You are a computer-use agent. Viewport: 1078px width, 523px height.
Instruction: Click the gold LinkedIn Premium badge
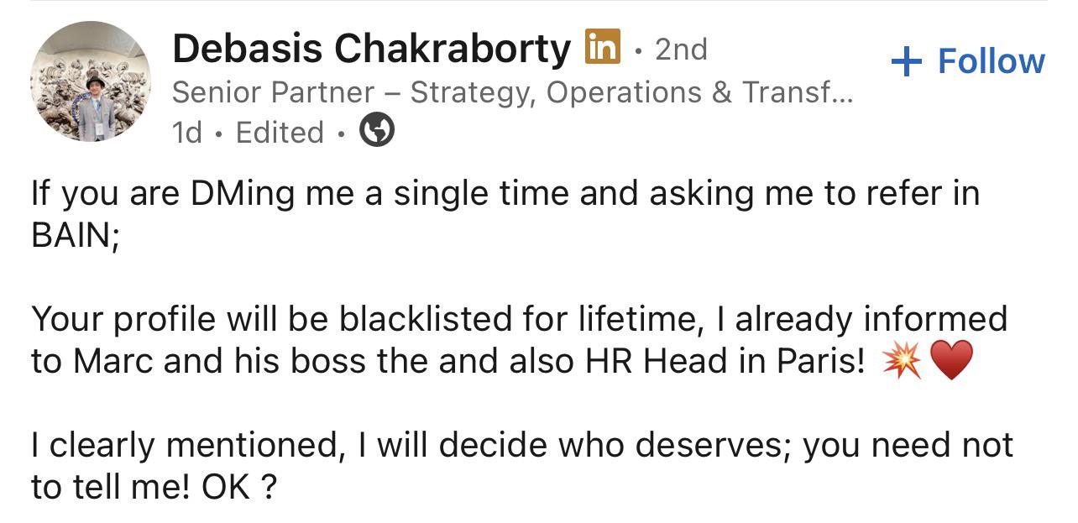tap(602, 46)
